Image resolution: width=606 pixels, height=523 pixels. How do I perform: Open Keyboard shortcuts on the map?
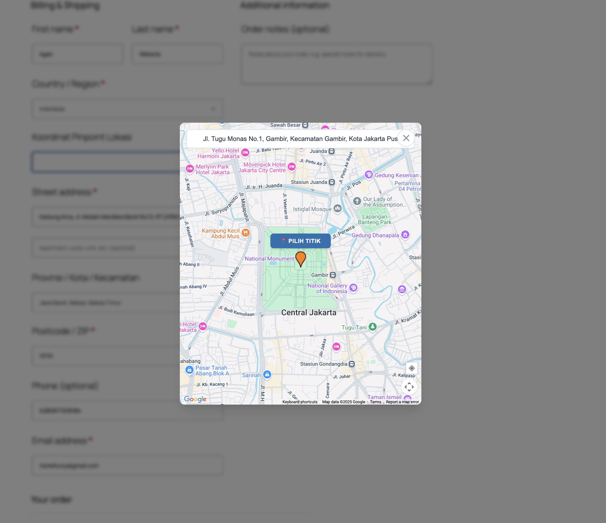point(300,402)
